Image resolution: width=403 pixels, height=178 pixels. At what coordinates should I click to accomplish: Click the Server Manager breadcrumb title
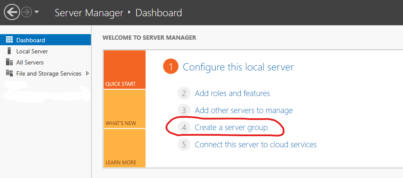click(x=89, y=12)
